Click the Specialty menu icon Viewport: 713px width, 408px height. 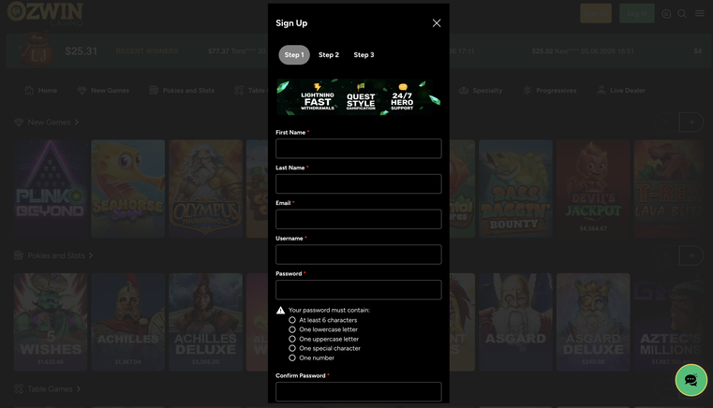point(464,91)
